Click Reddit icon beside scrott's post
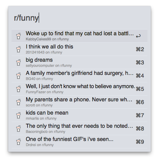The width and height of the screenshot is (159, 162). (x=18, y=102)
